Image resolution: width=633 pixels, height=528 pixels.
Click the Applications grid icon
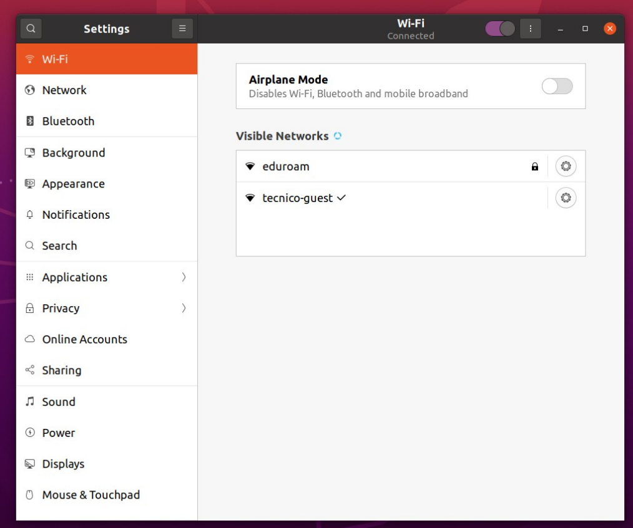click(x=29, y=277)
